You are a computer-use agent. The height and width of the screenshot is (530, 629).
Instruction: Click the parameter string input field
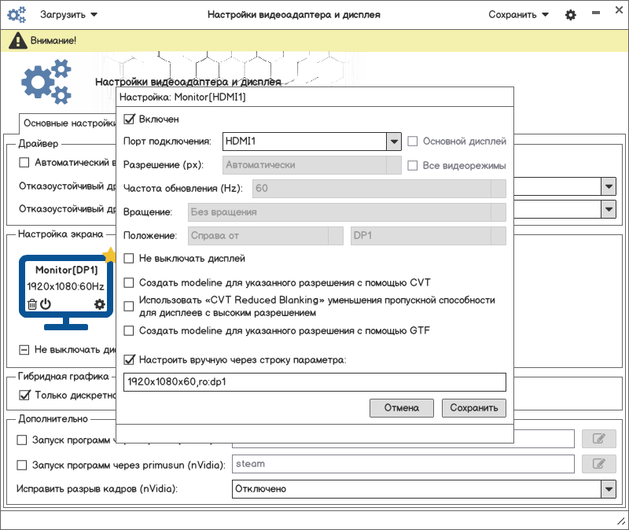click(314, 382)
